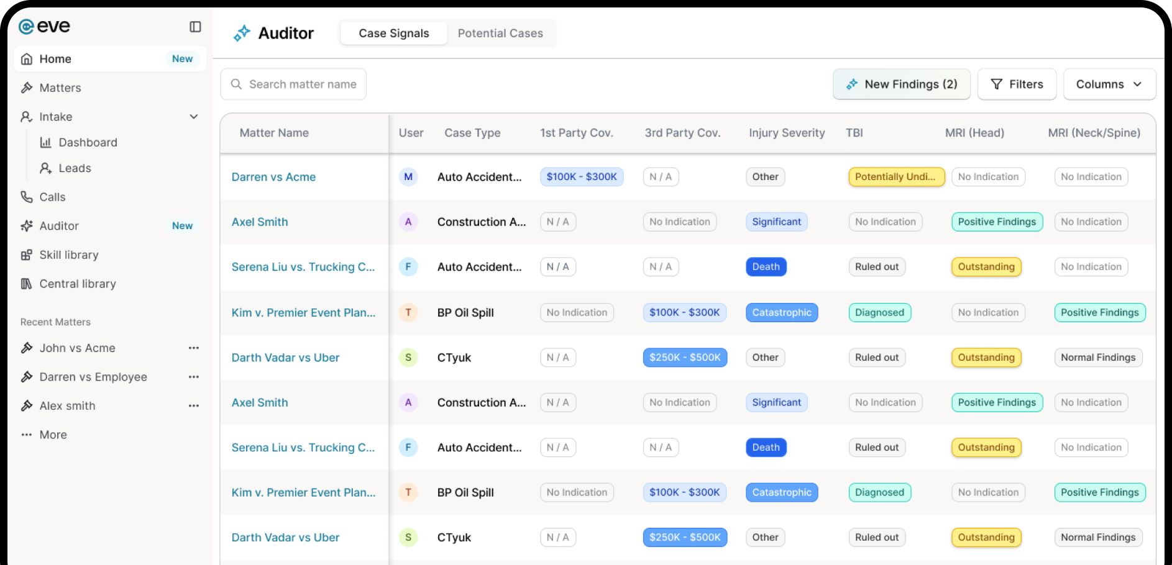Viewport: 1172px width, 565px height.
Task: Click the funnel icon on Filters
Action: pyautogui.click(x=996, y=84)
